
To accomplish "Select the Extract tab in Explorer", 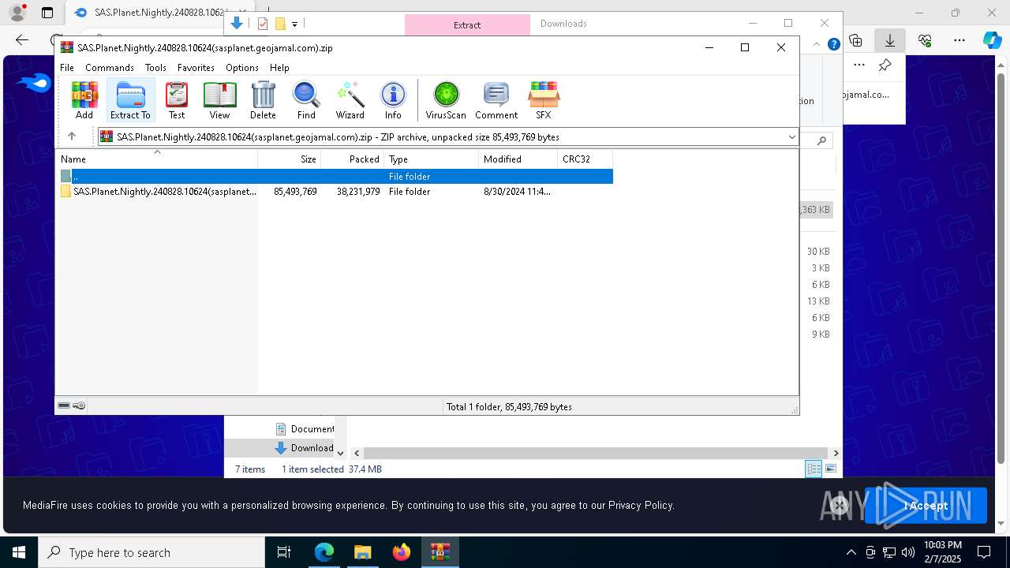I will pyautogui.click(x=467, y=24).
